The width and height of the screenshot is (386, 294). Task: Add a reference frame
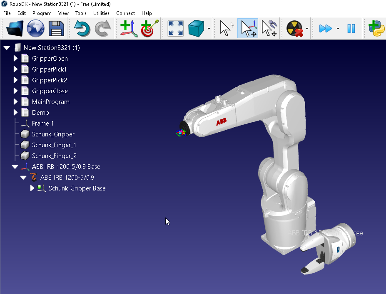click(129, 29)
